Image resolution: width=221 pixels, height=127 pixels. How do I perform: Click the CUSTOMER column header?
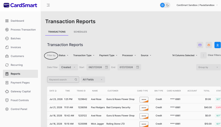113,91
